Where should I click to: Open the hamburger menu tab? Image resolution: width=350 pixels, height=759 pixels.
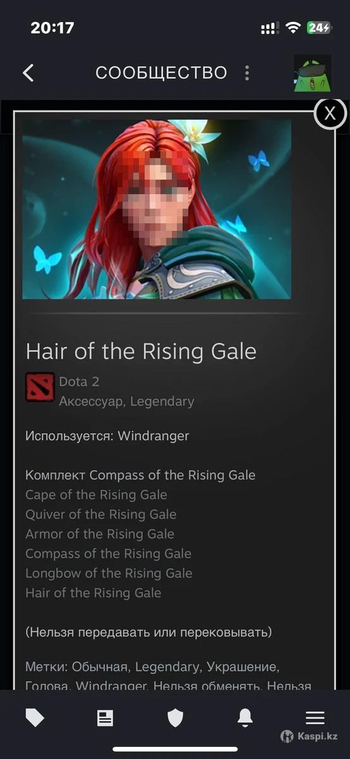[x=315, y=717]
